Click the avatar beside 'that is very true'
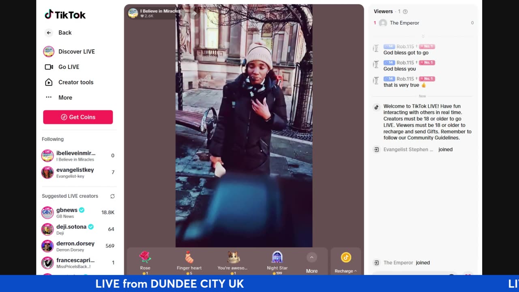The image size is (519, 292). 376,81
